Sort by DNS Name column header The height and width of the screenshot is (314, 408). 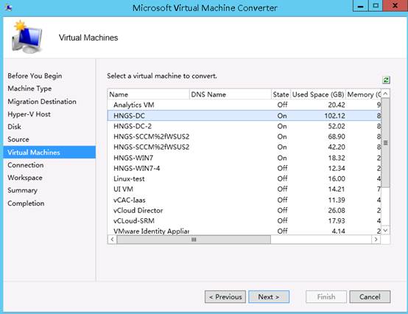(x=231, y=94)
